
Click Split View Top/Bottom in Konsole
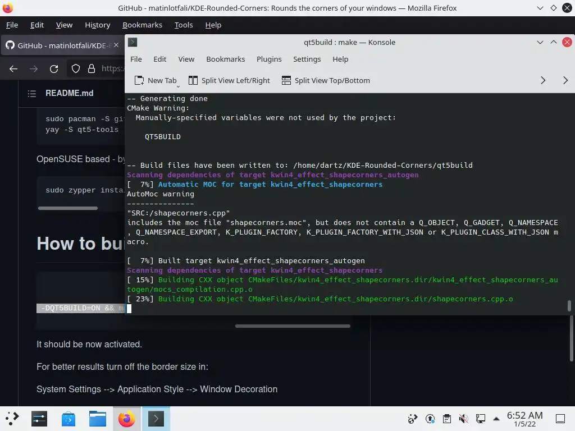326,80
